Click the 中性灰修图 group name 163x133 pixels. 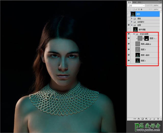[x=144, y=34]
